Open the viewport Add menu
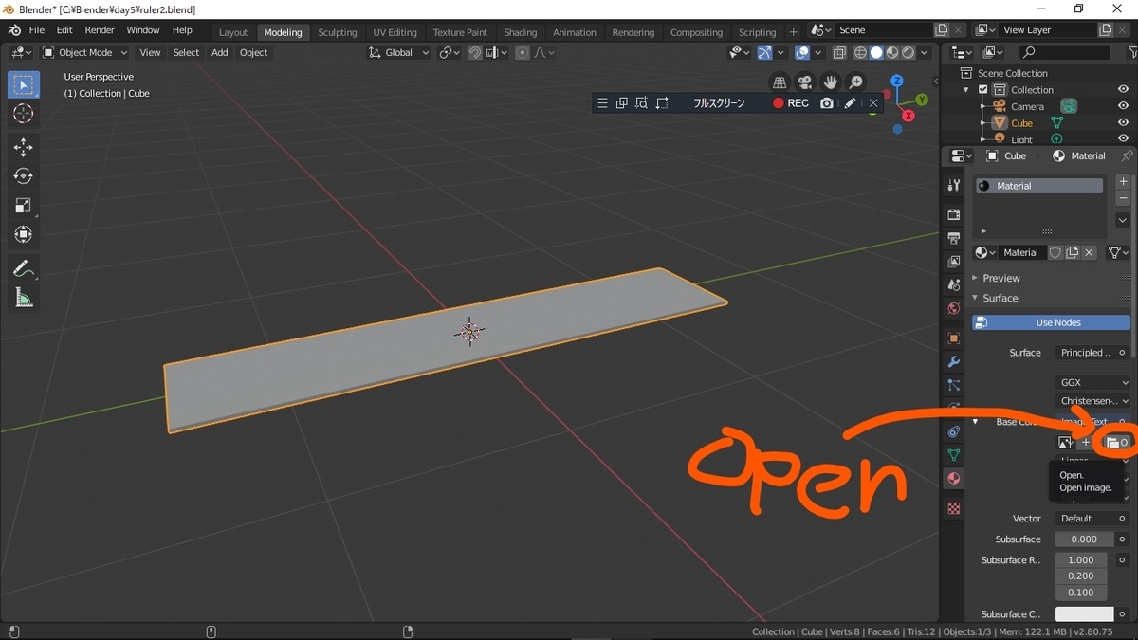This screenshot has height=640, width=1138. pyautogui.click(x=220, y=53)
